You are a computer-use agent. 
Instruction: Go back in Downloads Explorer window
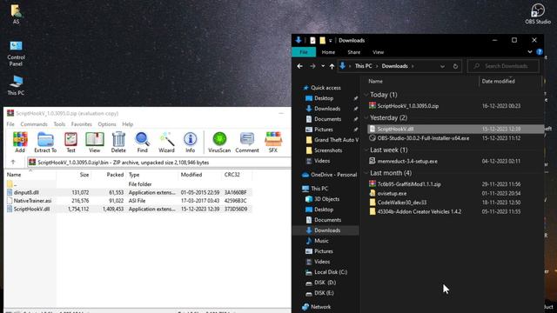coord(299,66)
